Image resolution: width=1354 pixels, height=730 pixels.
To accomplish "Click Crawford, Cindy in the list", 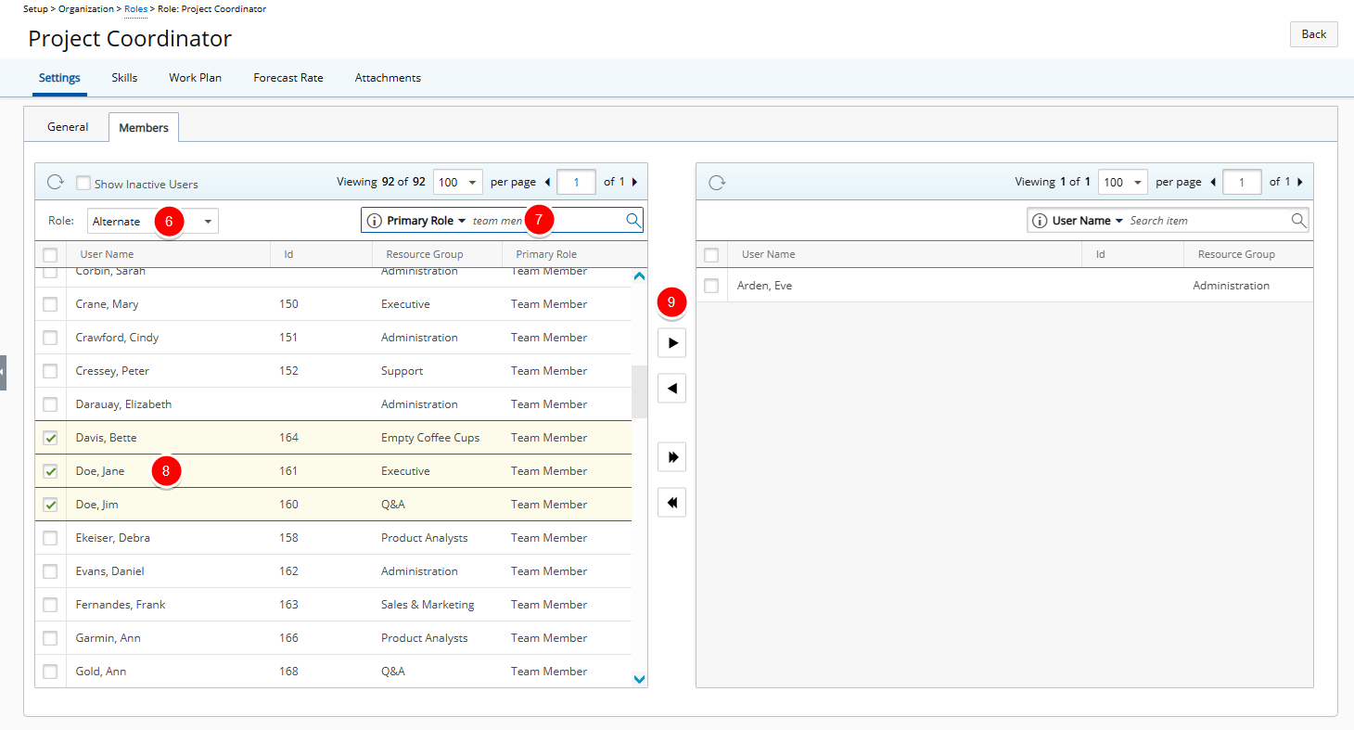I will [x=117, y=338].
